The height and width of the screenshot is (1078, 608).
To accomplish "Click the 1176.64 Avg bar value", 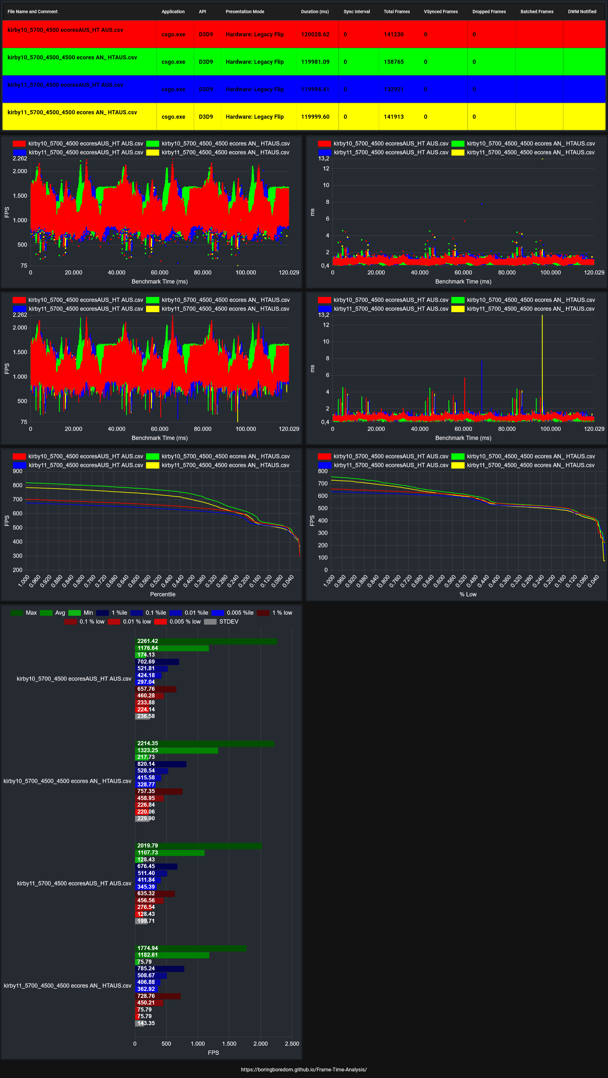I will coord(148,648).
